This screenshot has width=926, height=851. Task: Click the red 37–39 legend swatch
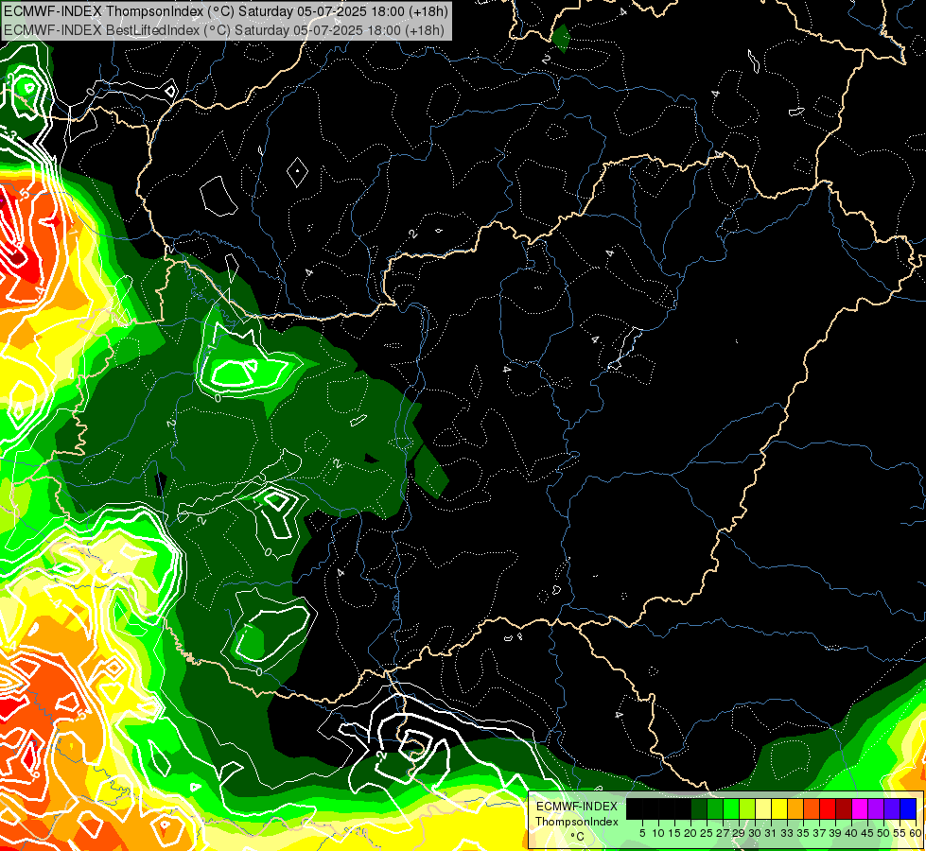tap(828, 809)
